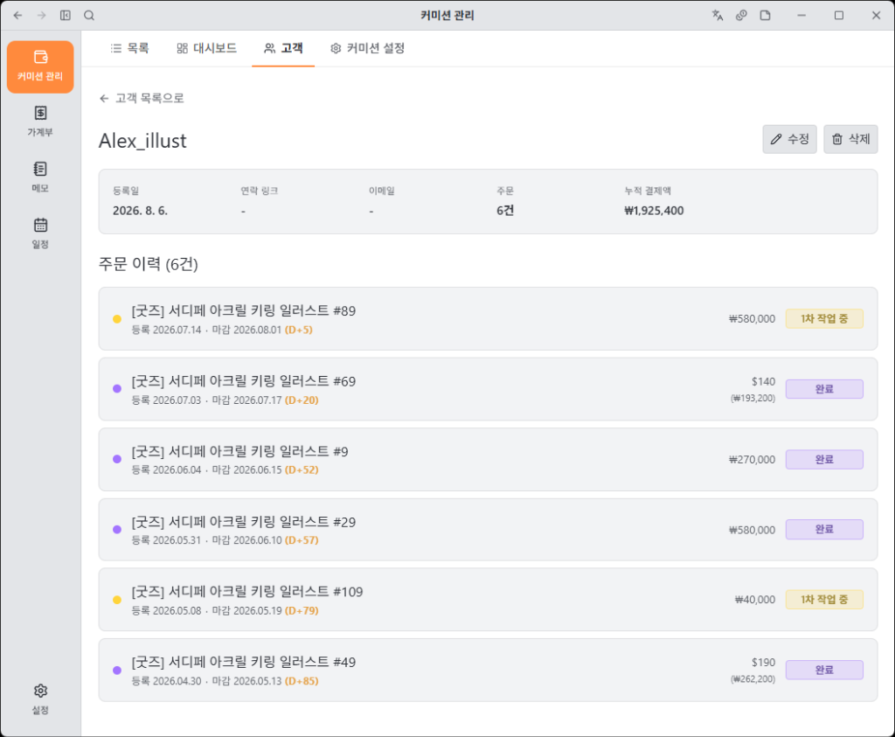Switch to the 목록 tab

(x=129, y=49)
